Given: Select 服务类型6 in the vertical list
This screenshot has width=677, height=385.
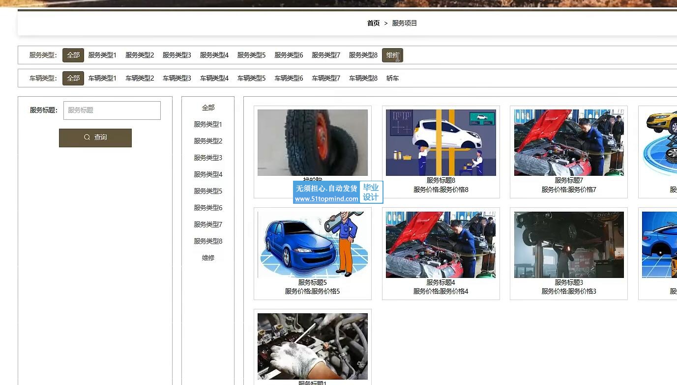Looking at the screenshot, I should click(208, 208).
